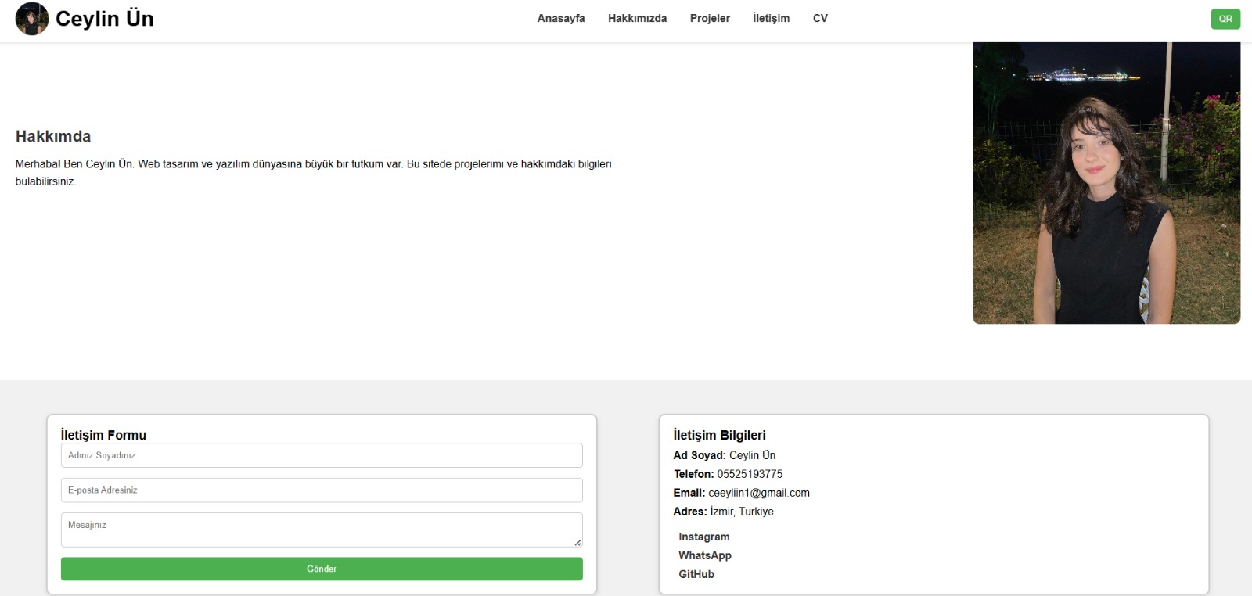The image size is (1252, 596).
Task: Open the Instagram link
Action: tap(703, 537)
